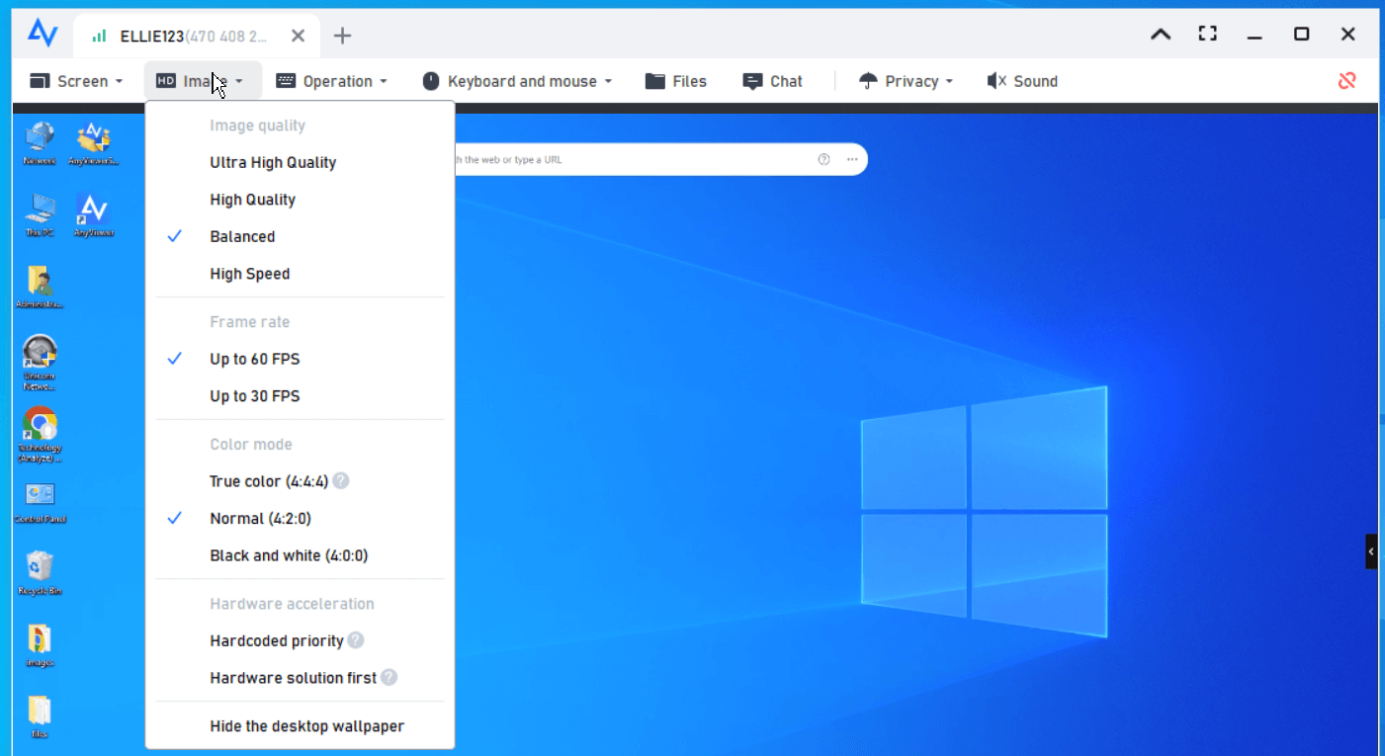Toggle the Sound mute icon
Image resolution: width=1385 pixels, height=756 pixels.
[996, 81]
